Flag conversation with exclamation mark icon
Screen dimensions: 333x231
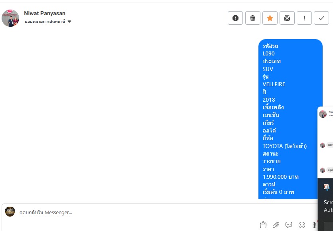coord(304,18)
